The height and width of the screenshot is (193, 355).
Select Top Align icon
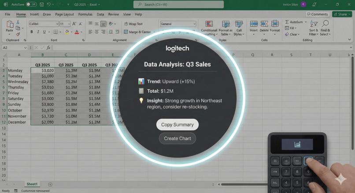(x=90, y=23)
